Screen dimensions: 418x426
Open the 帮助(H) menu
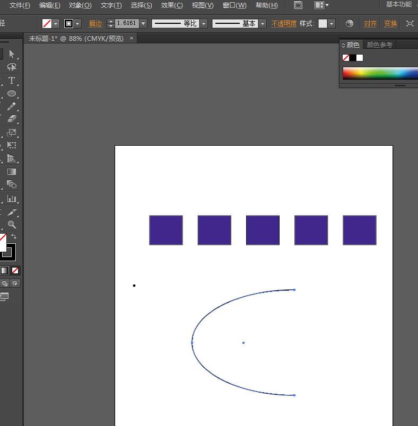click(x=267, y=5)
